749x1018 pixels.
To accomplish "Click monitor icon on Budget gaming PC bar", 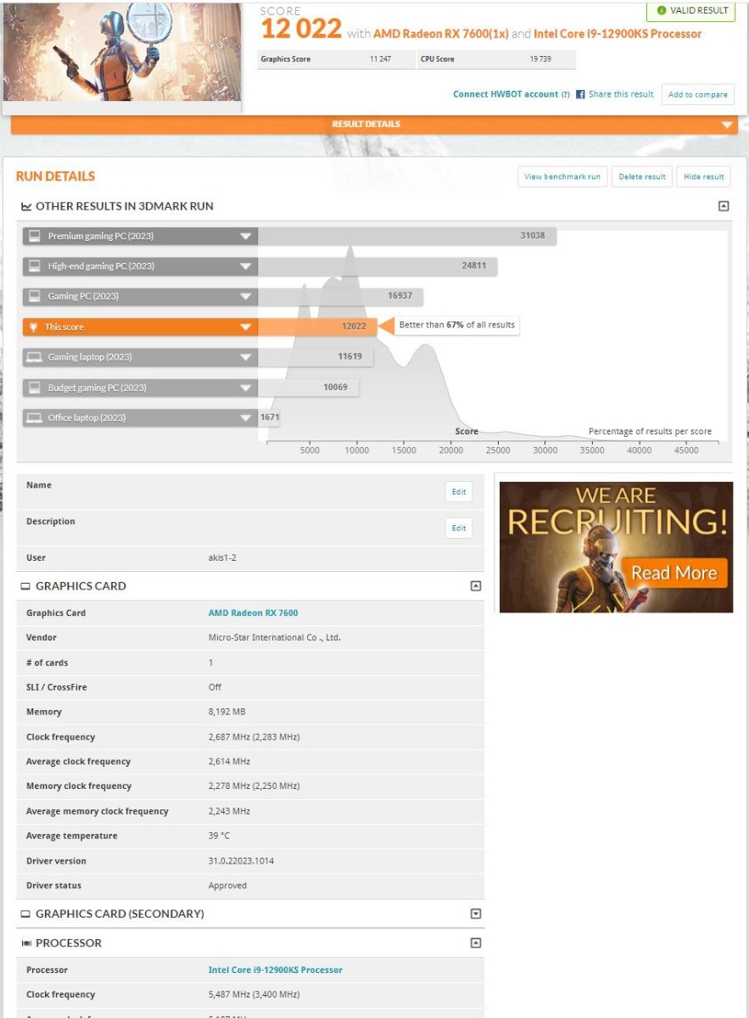I will click(35, 388).
